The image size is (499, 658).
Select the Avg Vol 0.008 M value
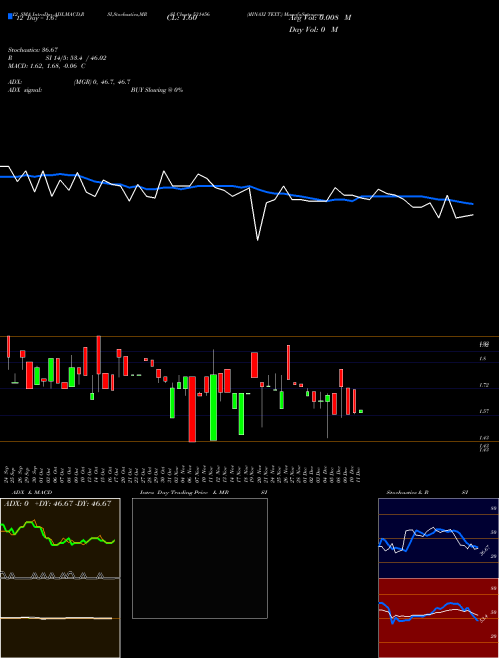tap(320, 18)
